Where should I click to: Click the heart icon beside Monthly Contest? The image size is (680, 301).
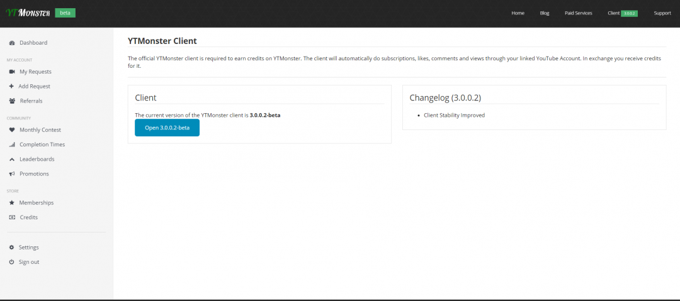pos(12,130)
